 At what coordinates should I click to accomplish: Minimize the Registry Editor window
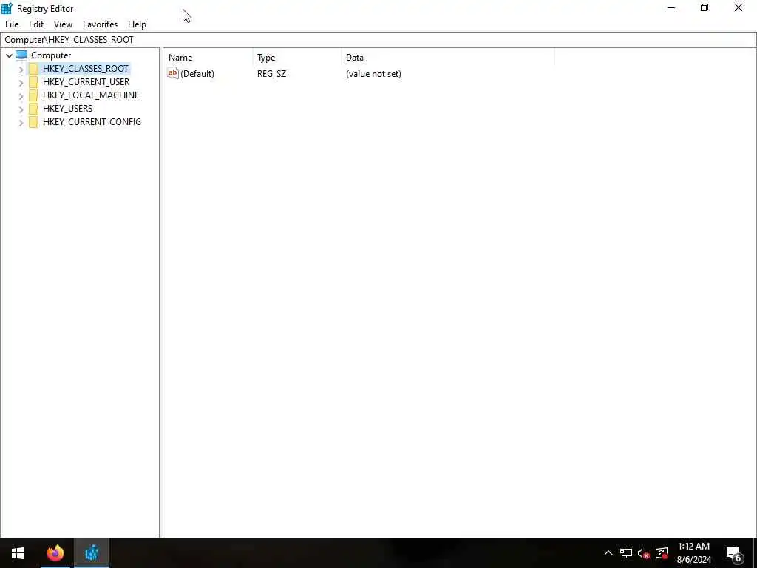click(x=671, y=8)
